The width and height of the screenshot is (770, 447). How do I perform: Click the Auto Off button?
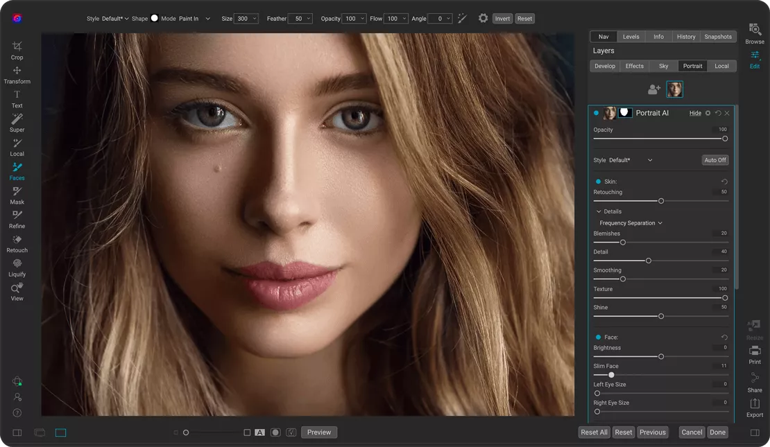[715, 160]
